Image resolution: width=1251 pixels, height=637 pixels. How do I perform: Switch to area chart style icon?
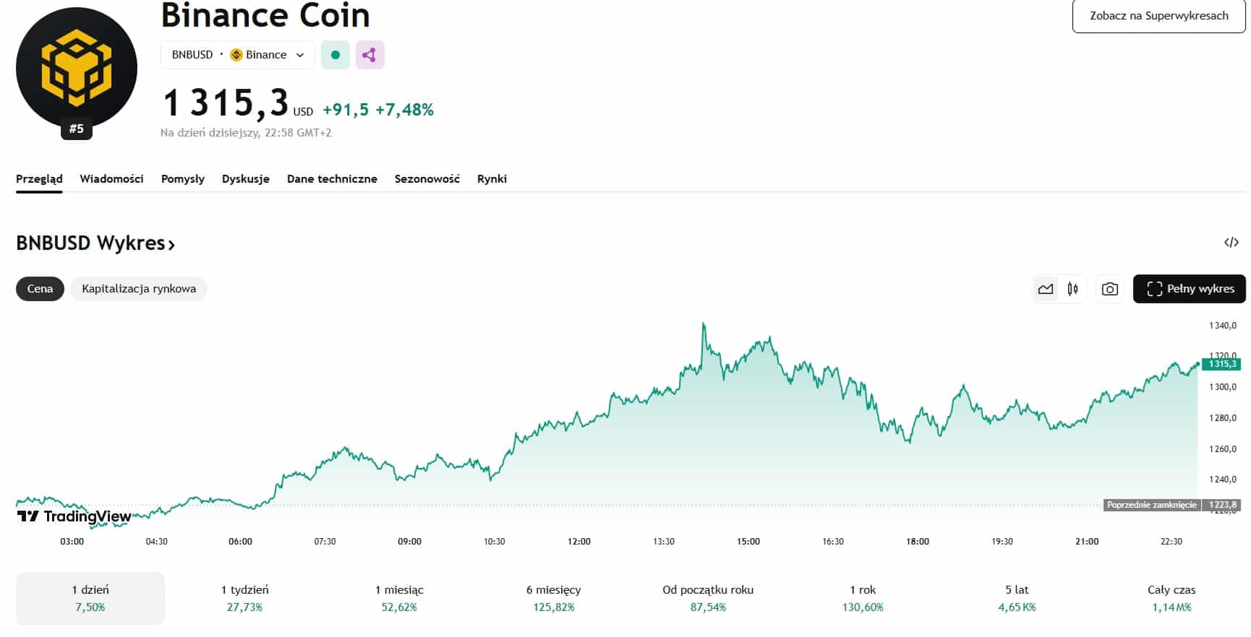pyautogui.click(x=1046, y=289)
